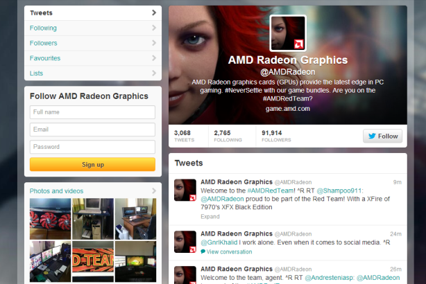The image size is (426, 284).
Task: Click chevron arrow next to Following
Action: [154, 28]
